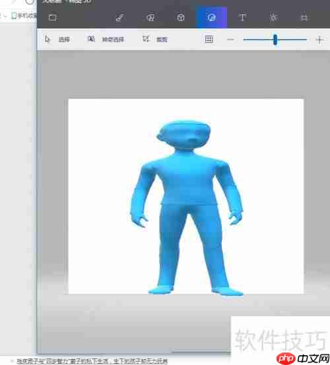The width and height of the screenshot is (330, 365).
Task: Open the Paint 3D menu folder icon
Action: coord(52,18)
